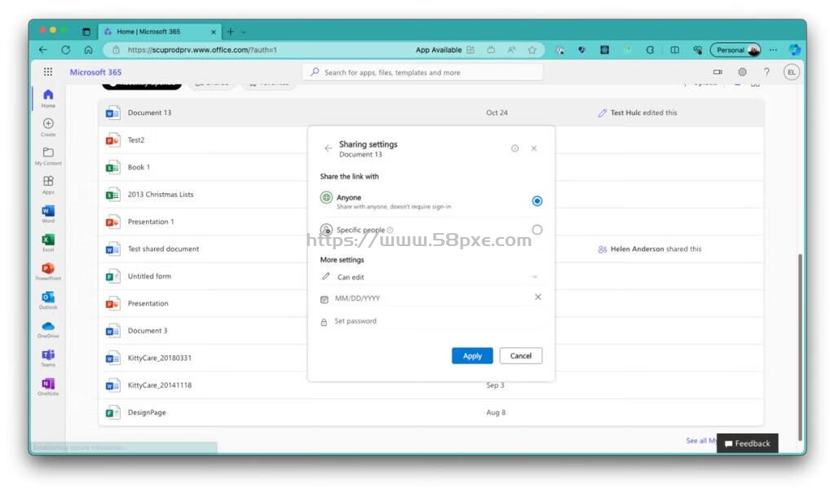Open Teams from the sidebar
The height and width of the screenshot is (493, 835).
click(x=48, y=358)
